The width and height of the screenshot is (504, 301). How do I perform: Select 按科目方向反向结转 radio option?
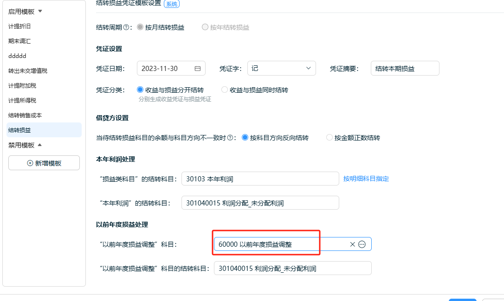[245, 138]
